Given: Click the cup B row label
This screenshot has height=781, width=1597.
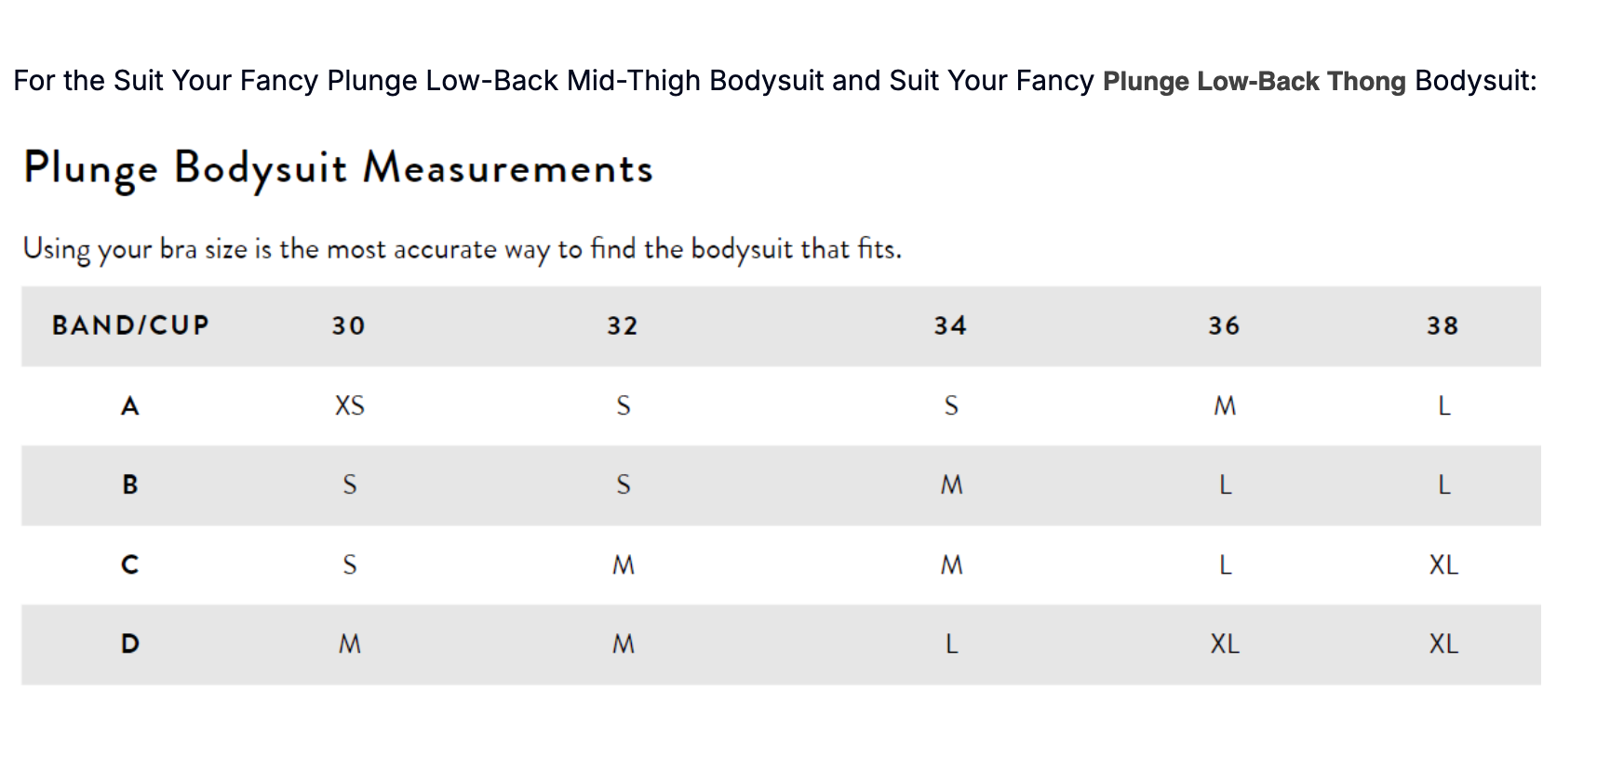Looking at the screenshot, I should pyautogui.click(x=130, y=484).
